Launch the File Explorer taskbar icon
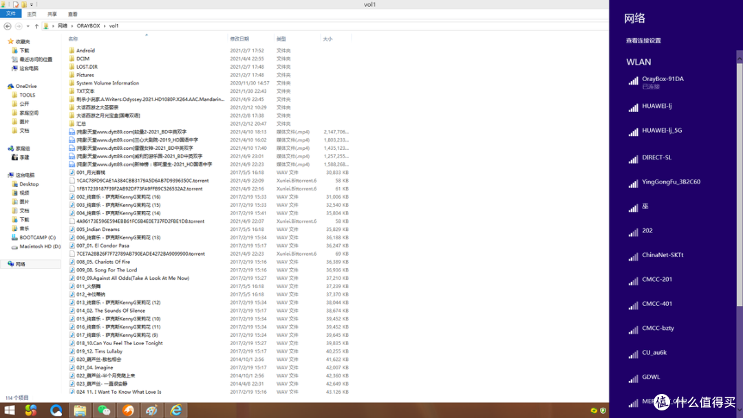Screen dimensions: 743x418 80,410
